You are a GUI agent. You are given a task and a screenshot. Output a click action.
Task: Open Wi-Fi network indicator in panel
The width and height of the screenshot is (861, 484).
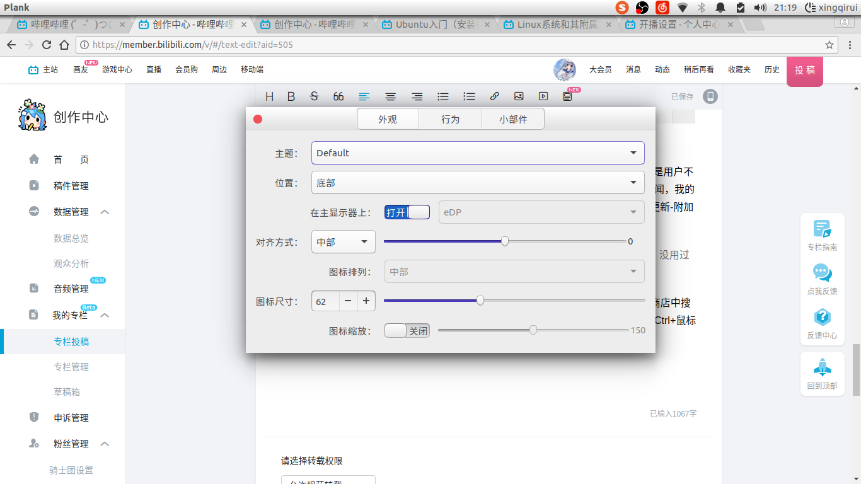click(683, 8)
